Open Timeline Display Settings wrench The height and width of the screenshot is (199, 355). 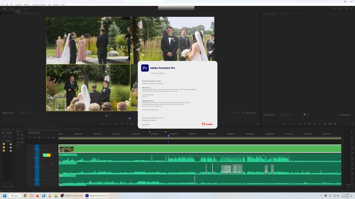coord(49,138)
